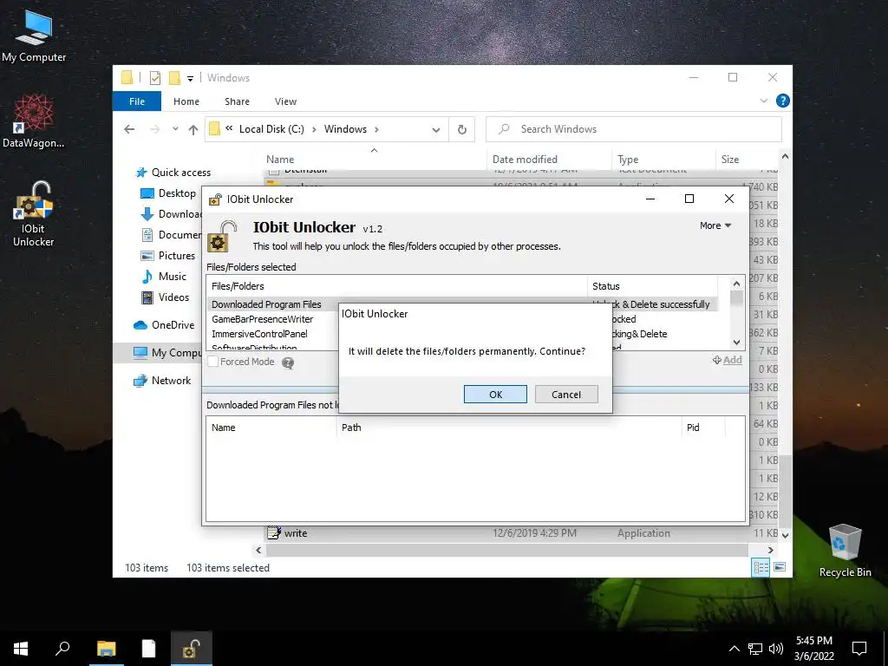
Task: Switch to the View ribbon tab
Action: coord(285,101)
